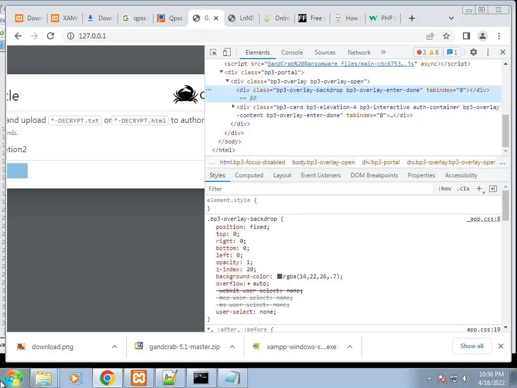Bookmark this page with the star
Screen dimensions: 517x388
tap(446, 36)
